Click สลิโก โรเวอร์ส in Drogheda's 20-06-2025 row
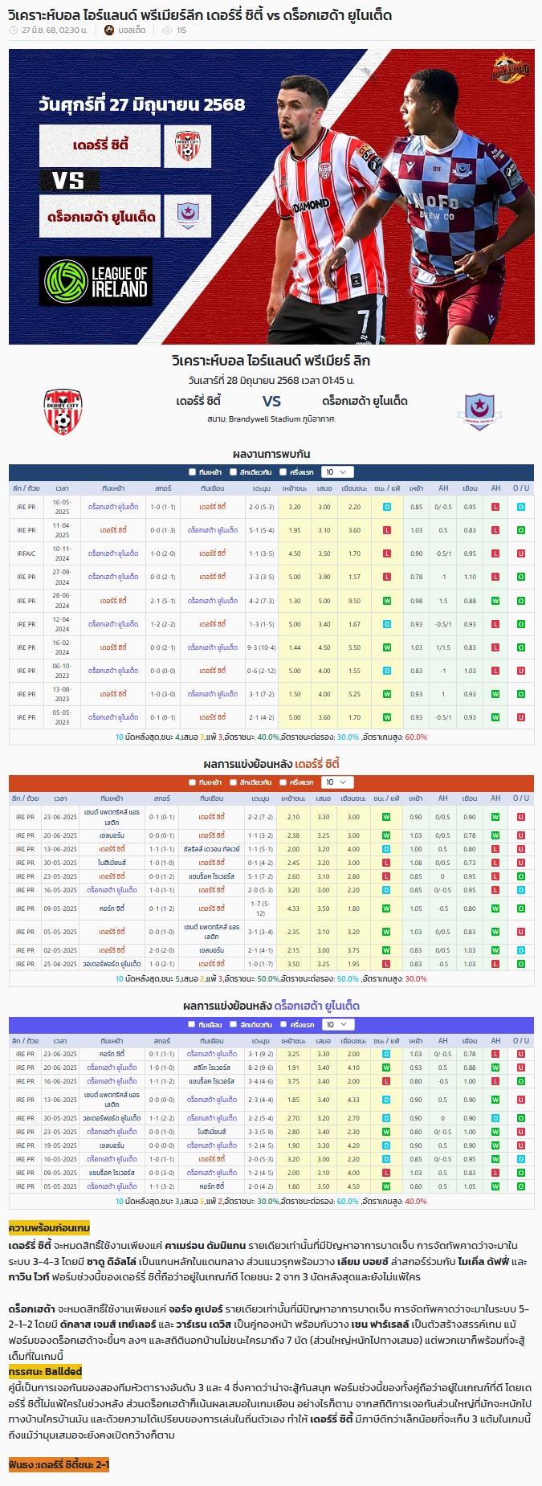The width and height of the screenshot is (542, 1486). point(211,1068)
